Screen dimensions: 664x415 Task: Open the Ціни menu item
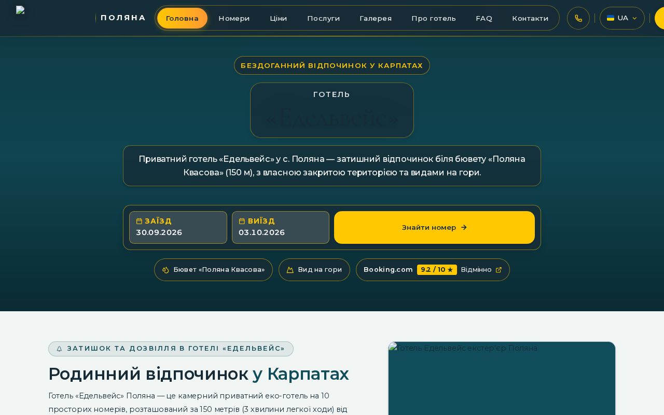(x=279, y=18)
